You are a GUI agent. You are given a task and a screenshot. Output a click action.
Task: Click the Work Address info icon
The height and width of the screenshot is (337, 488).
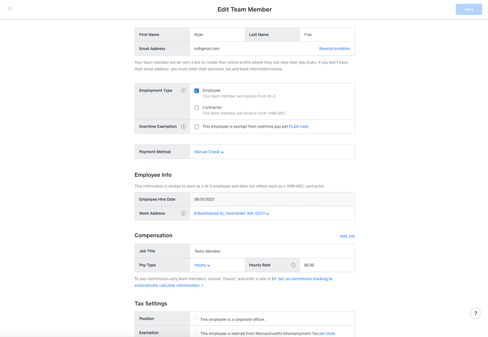183,214
